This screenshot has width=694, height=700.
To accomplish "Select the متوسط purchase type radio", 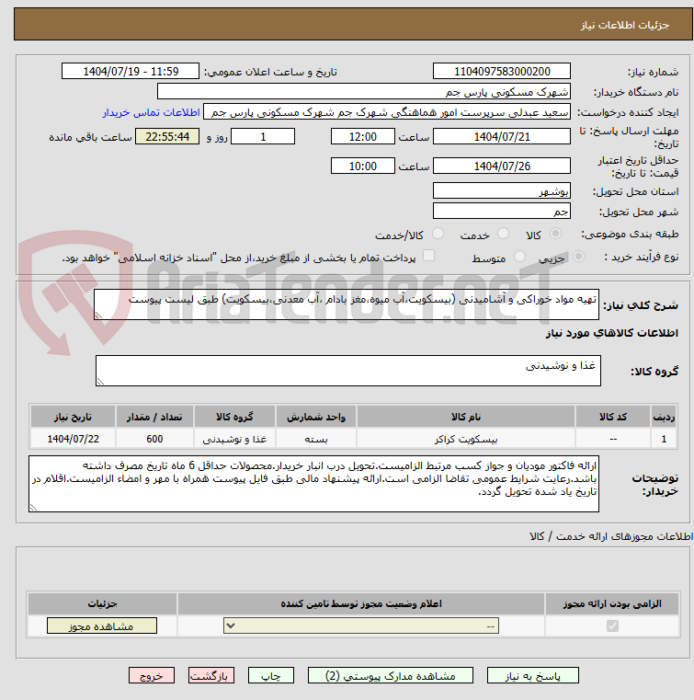I will point(519,257).
